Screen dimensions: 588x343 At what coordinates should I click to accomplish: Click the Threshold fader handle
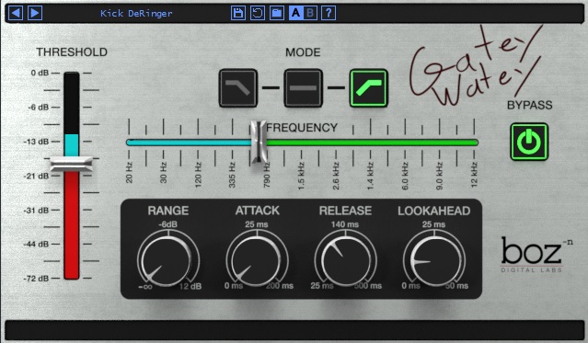[71, 165]
